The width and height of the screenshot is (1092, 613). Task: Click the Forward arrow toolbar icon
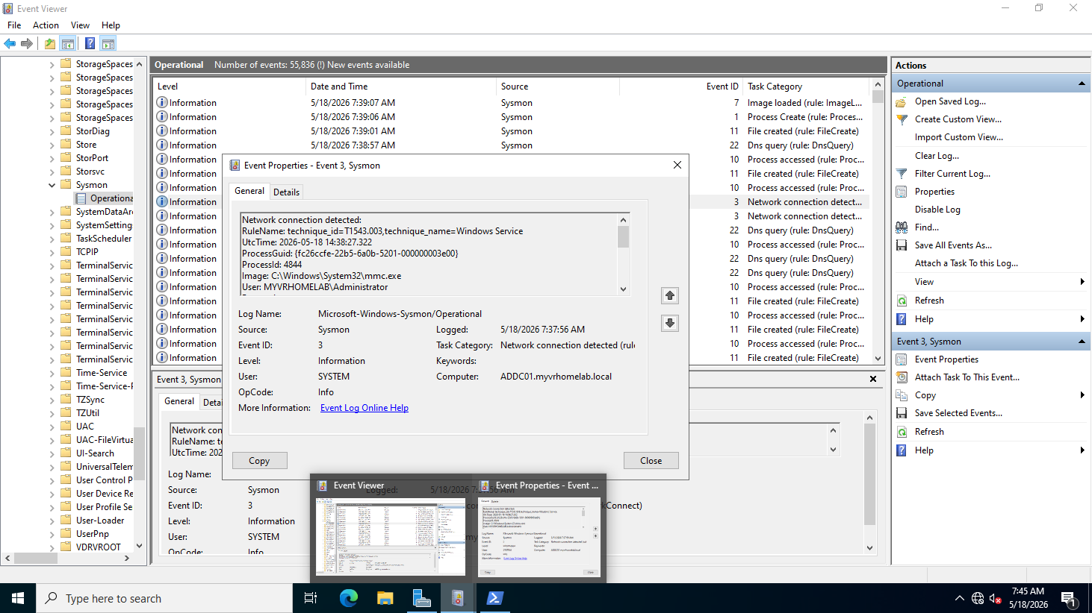click(27, 44)
